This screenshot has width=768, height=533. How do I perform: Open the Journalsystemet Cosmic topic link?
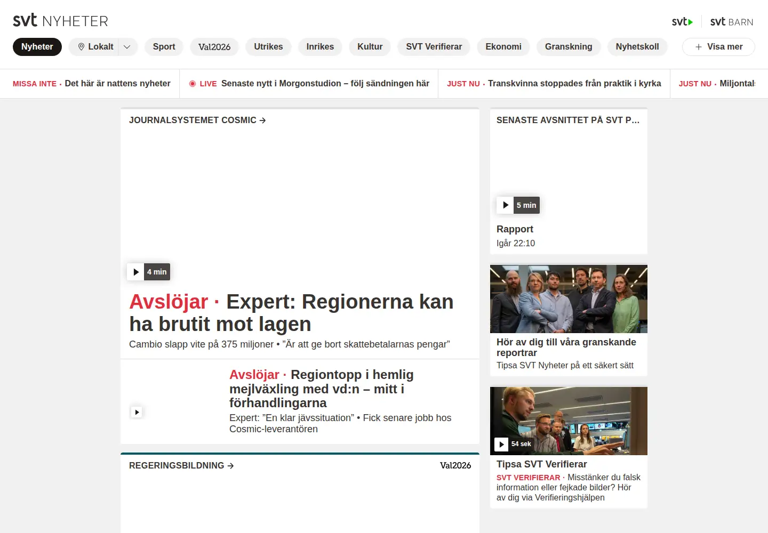pos(197,120)
